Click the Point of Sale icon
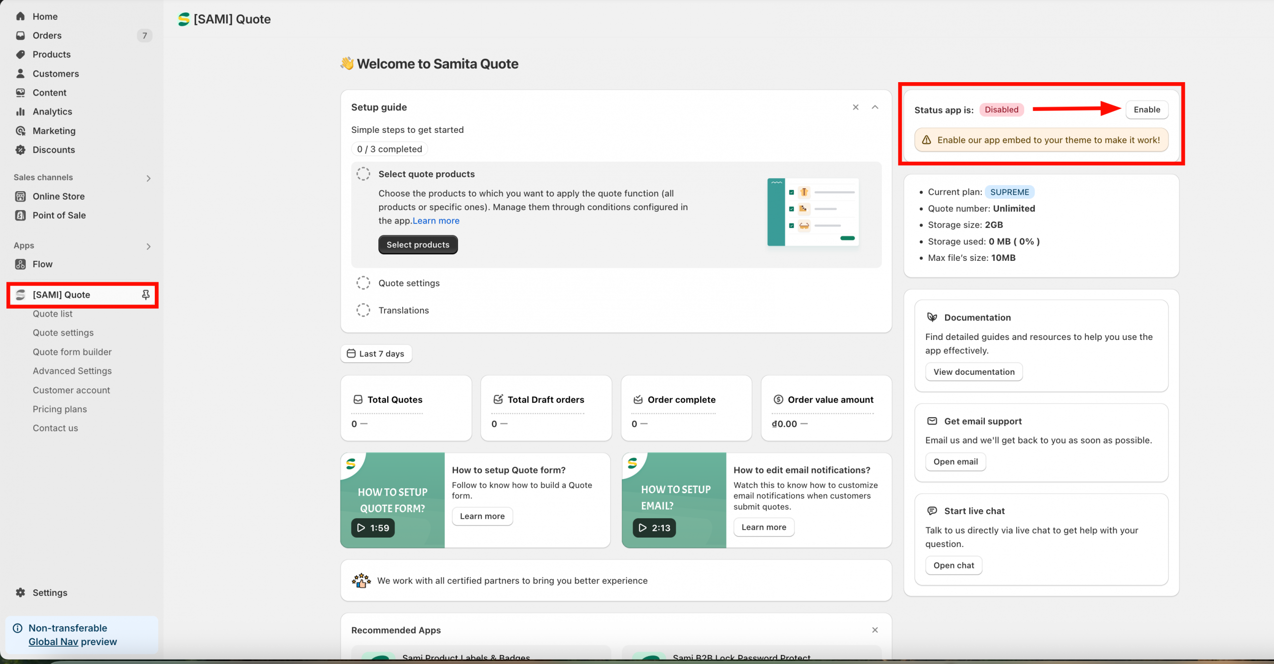Screen dimensions: 1274x664 (20, 215)
